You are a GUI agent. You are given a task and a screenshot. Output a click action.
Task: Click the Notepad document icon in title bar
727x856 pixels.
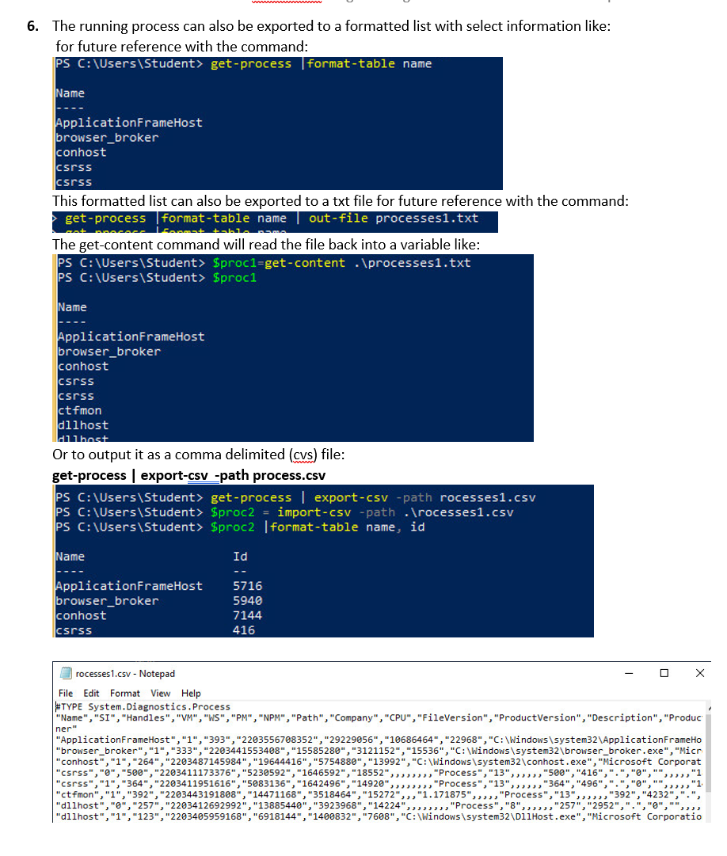tap(66, 673)
